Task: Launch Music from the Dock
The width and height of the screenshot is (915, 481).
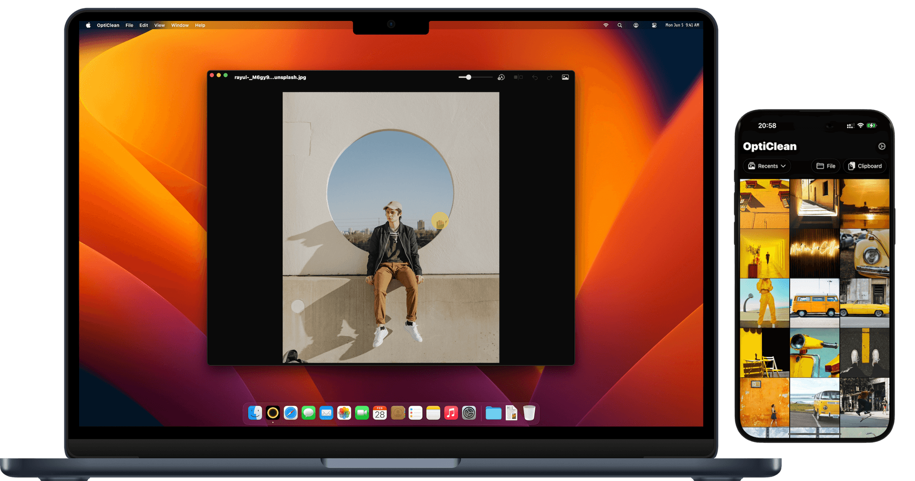Action: [x=451, y=412]
